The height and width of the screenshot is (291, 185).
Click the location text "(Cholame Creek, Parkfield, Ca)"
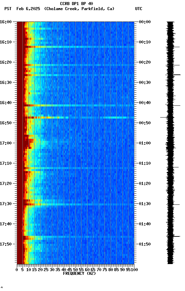coord(79,9)
